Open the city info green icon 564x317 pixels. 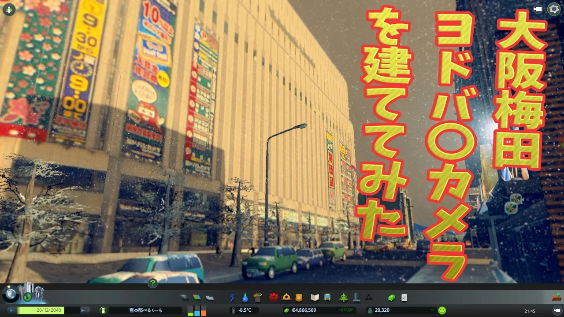pos(103,310)
